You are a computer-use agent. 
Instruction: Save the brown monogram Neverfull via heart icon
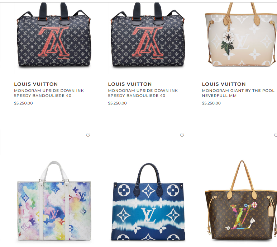click(x=276, y=135)
